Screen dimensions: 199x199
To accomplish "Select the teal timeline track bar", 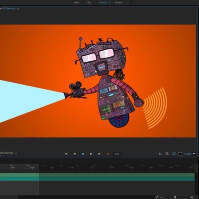I will (97, 179).
